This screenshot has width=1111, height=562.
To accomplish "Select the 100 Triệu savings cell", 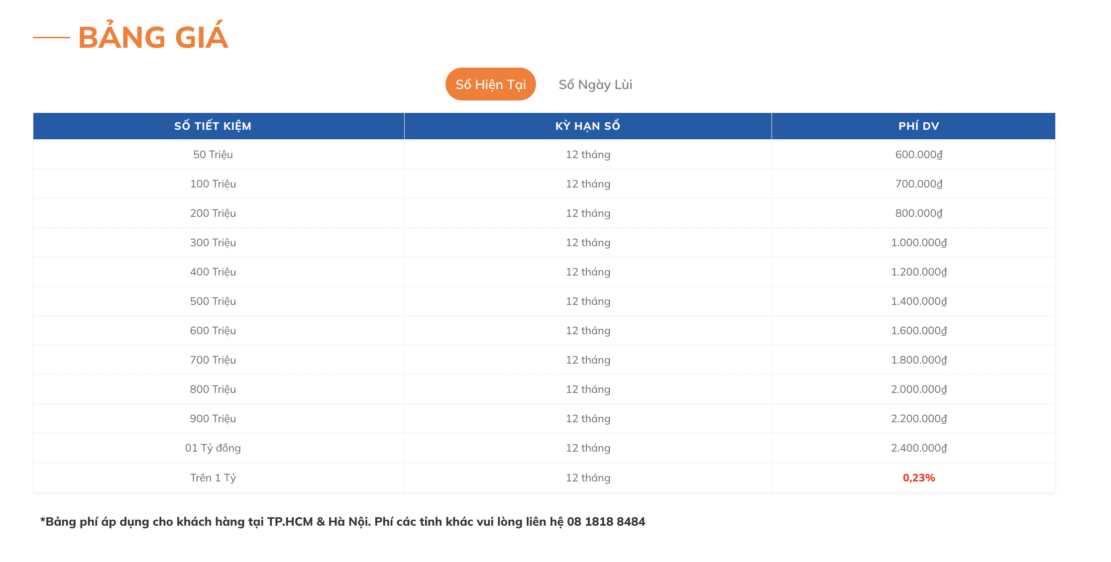I will [213, 184].
